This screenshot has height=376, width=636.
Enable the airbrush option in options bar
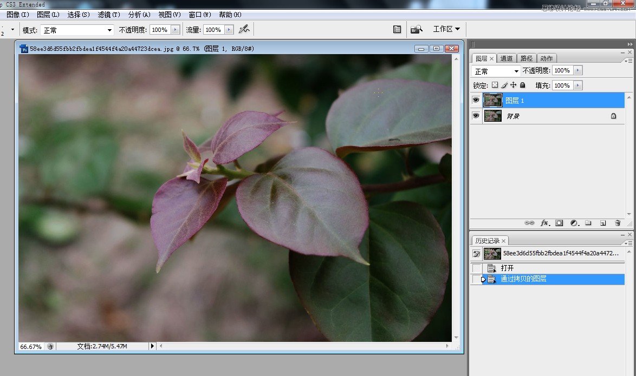pos(244,29)
